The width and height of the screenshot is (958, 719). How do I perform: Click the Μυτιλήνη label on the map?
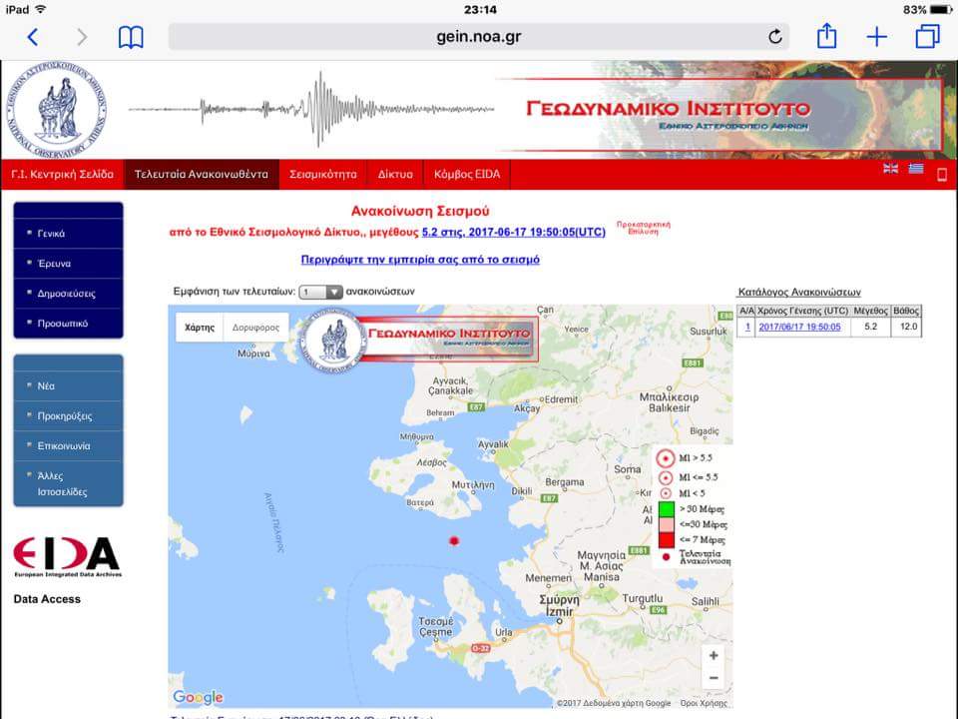473,485
